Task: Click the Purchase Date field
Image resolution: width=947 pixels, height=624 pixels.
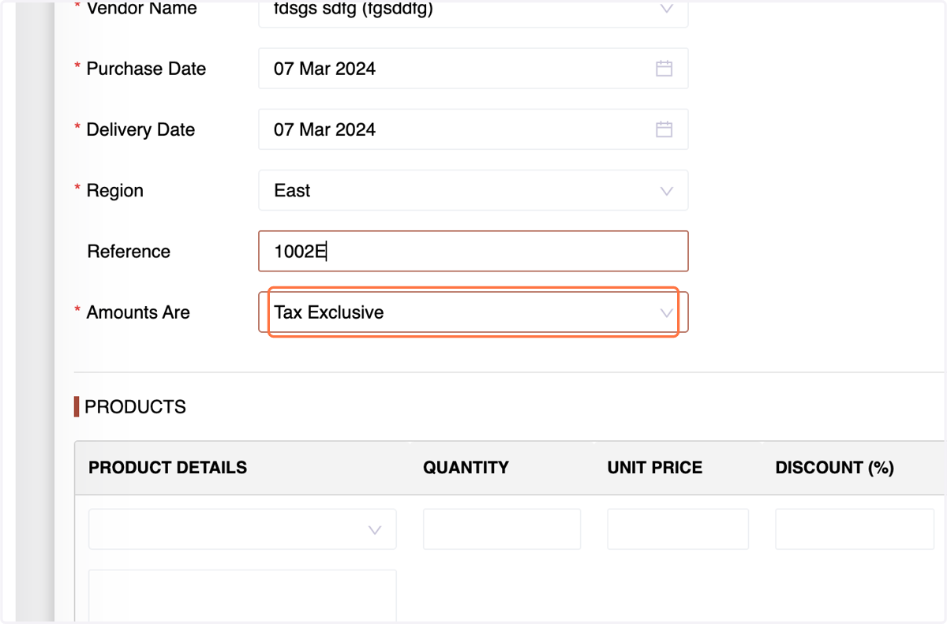Action: [x=473, y=69]
